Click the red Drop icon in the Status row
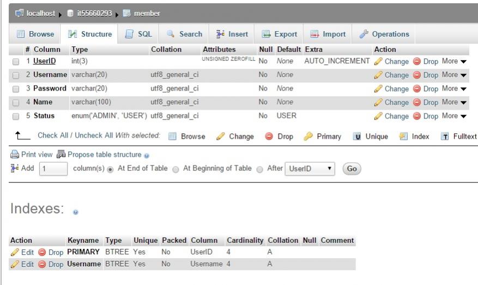Viewport: 478px width, 285px height. click(x=417, y=116)
